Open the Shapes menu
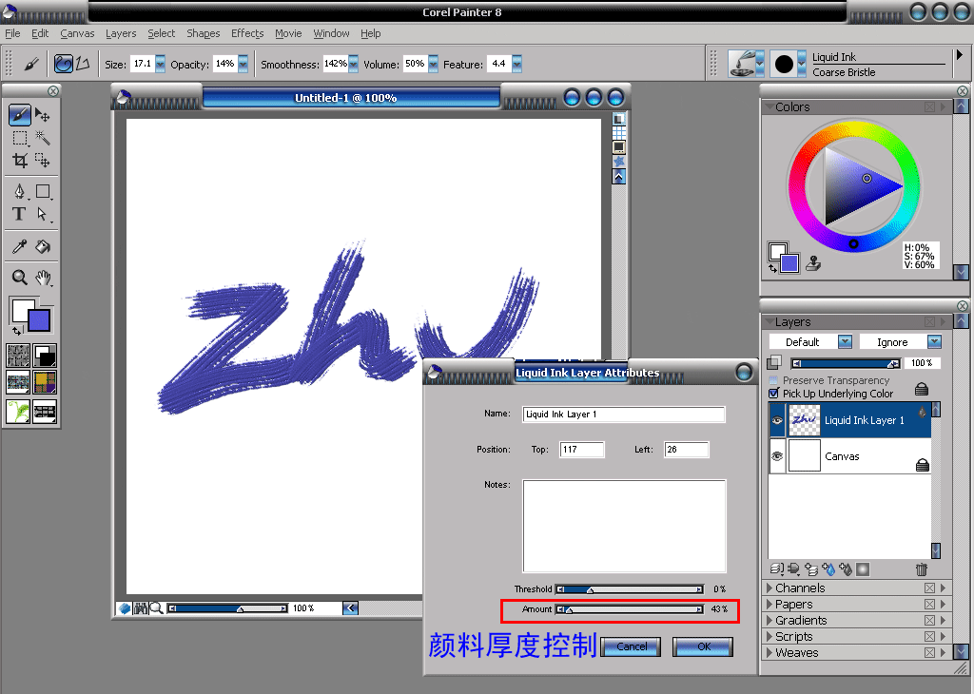The width and height of the screenshot is (974, 694). (204, 33)
